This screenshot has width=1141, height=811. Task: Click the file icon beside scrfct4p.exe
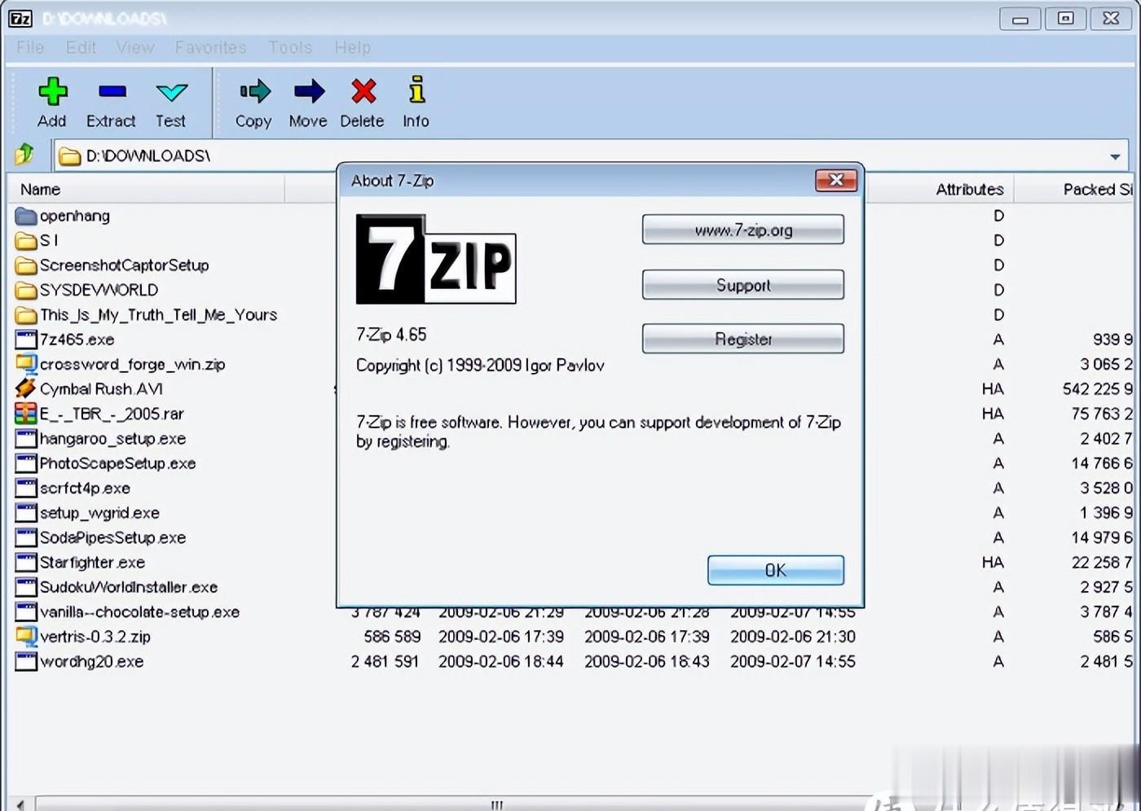(26, 489)
